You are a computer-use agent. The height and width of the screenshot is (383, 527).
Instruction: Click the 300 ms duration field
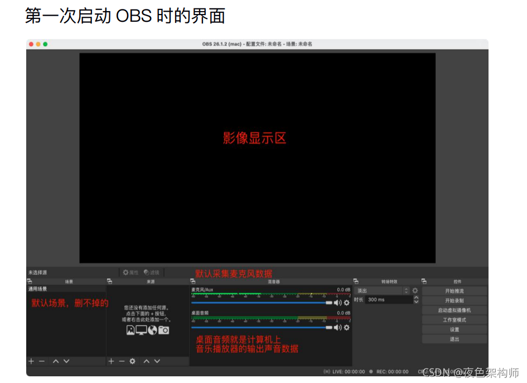click(389, 300)
